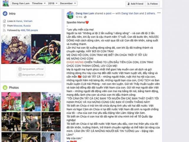Open the trophy celebration photo thumbnail
The width and height of the screenshot is (189, 142).
[11, 102]
